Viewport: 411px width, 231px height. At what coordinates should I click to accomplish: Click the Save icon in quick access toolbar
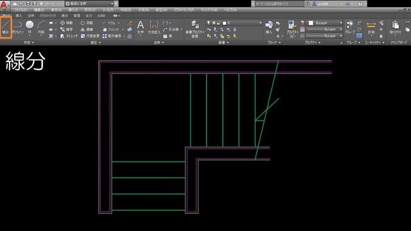(28, 4)
